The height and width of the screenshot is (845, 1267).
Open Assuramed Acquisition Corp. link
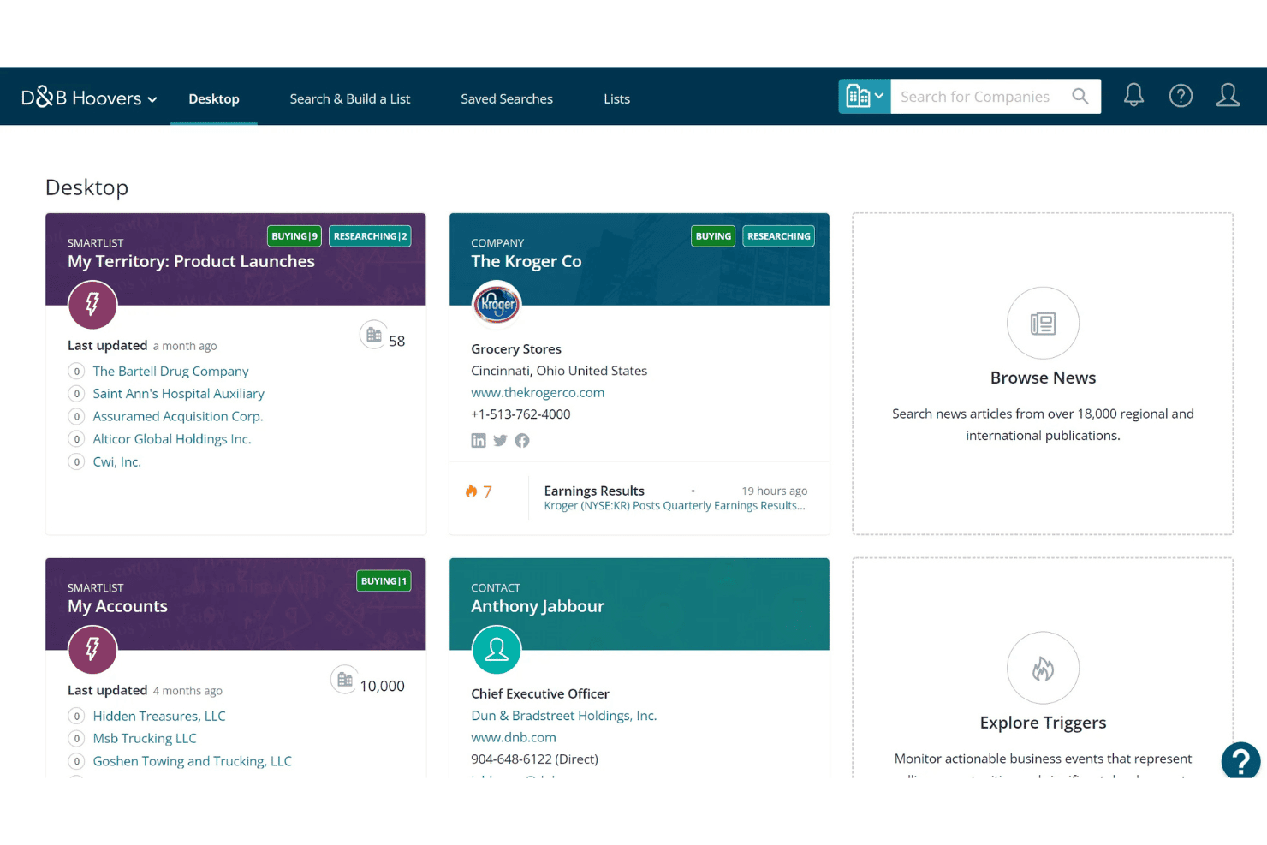(177, 416)
